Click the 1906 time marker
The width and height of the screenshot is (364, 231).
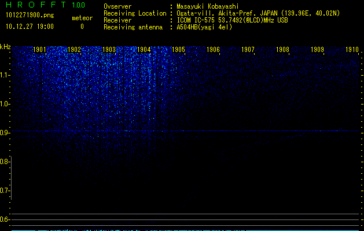[213, 50]
